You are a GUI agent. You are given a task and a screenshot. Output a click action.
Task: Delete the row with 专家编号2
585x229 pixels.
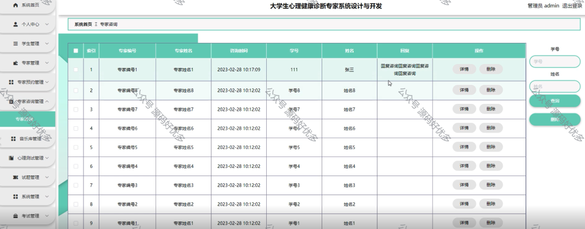[x=491, y=204]
